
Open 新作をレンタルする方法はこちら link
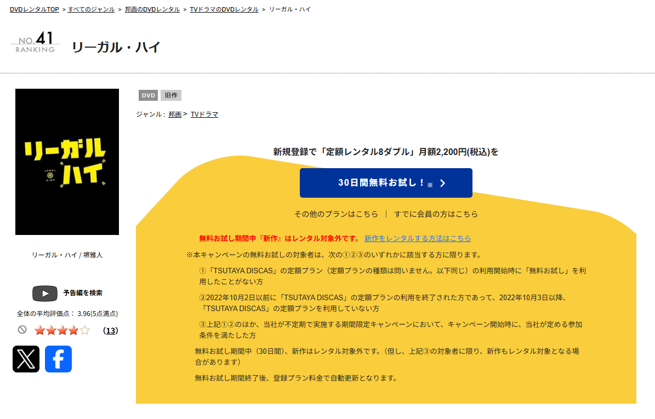pos(417,238)
